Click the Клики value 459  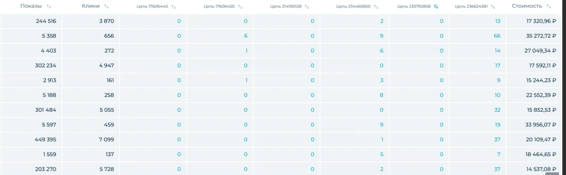(x=109, y=125)
